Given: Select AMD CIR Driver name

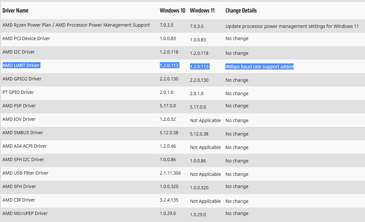Looking at the screenshot, I should (19, 200).
